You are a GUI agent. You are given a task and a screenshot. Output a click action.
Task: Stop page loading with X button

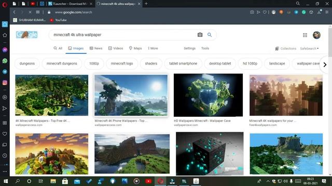coord(30,12)
